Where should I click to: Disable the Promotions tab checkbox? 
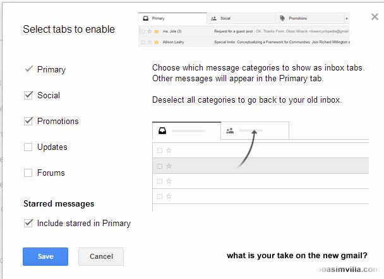(28, 121)
